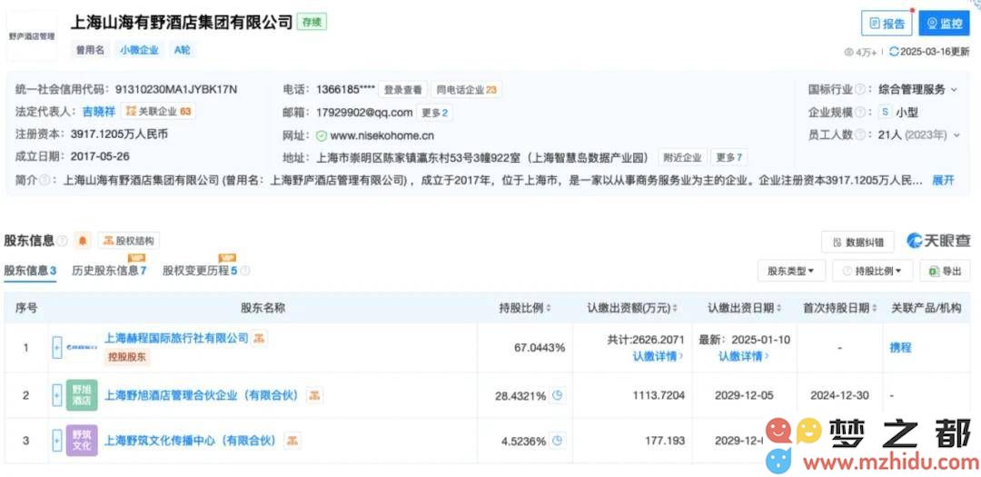This screenshot has width=981, height=477.
Task: Open the 股东类型 dropdown
Action: [791, 271]
